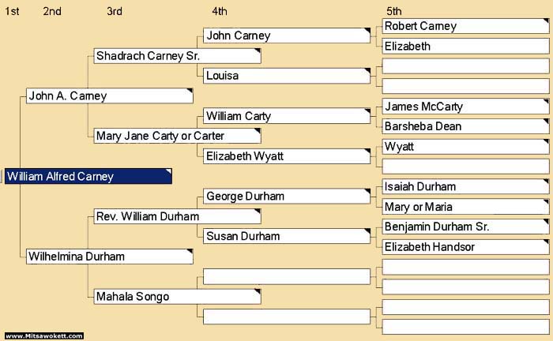
Task: Select James McCarty in the 5th generation
Action: tap(465, 107)
